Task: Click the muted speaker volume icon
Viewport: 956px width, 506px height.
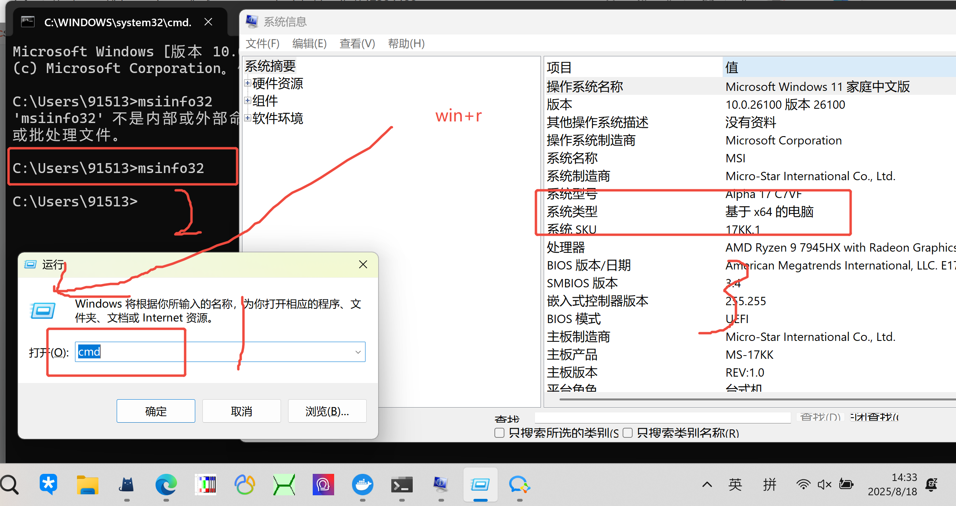Action: pos(824,485)
